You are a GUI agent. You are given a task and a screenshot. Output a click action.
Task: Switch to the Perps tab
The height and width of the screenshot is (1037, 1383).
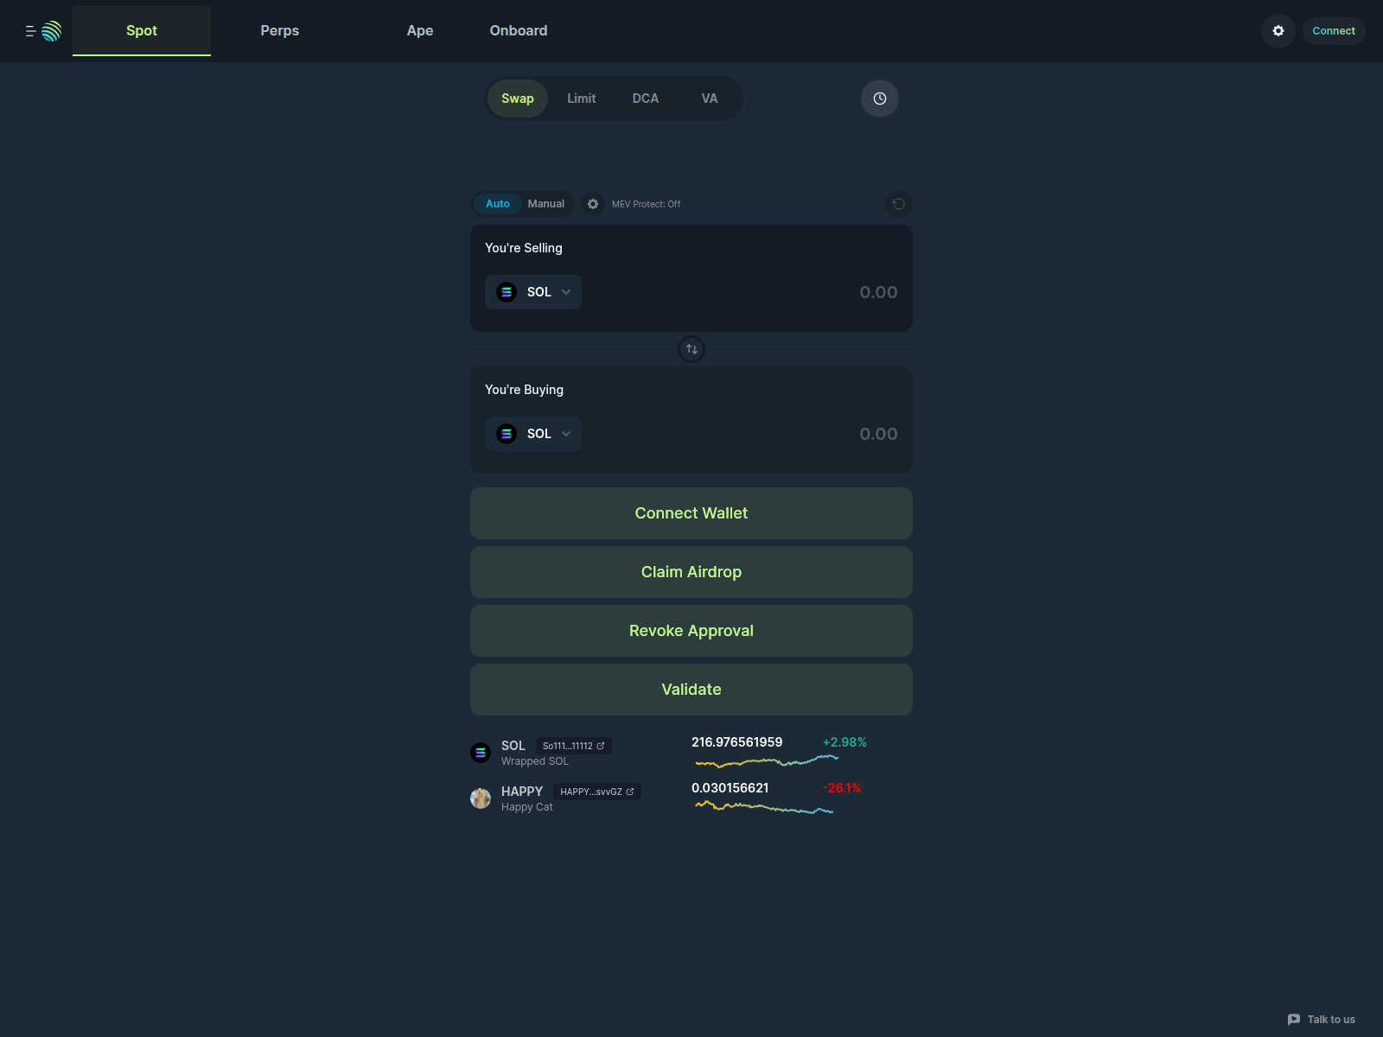(x=279, y=30)
